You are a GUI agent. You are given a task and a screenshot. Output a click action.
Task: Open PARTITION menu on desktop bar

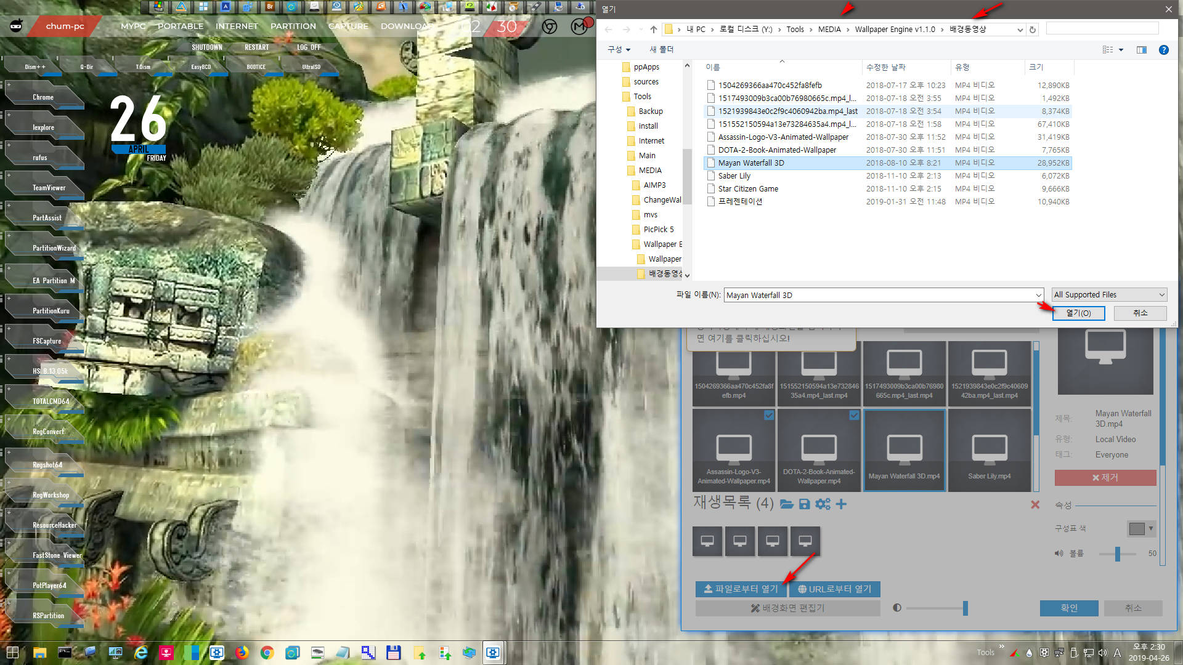[x=293, y=26]
